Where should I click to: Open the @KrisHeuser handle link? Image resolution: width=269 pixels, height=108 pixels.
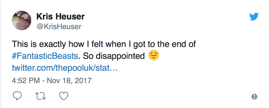click(x=59, y=26)
